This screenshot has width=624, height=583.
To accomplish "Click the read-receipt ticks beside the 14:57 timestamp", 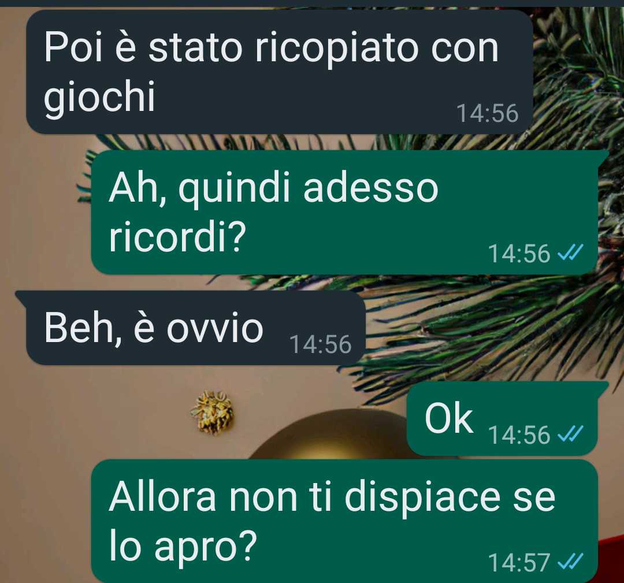I will click(x=570, y=561).
